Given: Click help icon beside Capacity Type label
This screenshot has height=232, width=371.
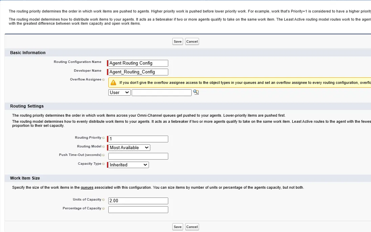Looking at the screenshot, I should click(104, 164).
